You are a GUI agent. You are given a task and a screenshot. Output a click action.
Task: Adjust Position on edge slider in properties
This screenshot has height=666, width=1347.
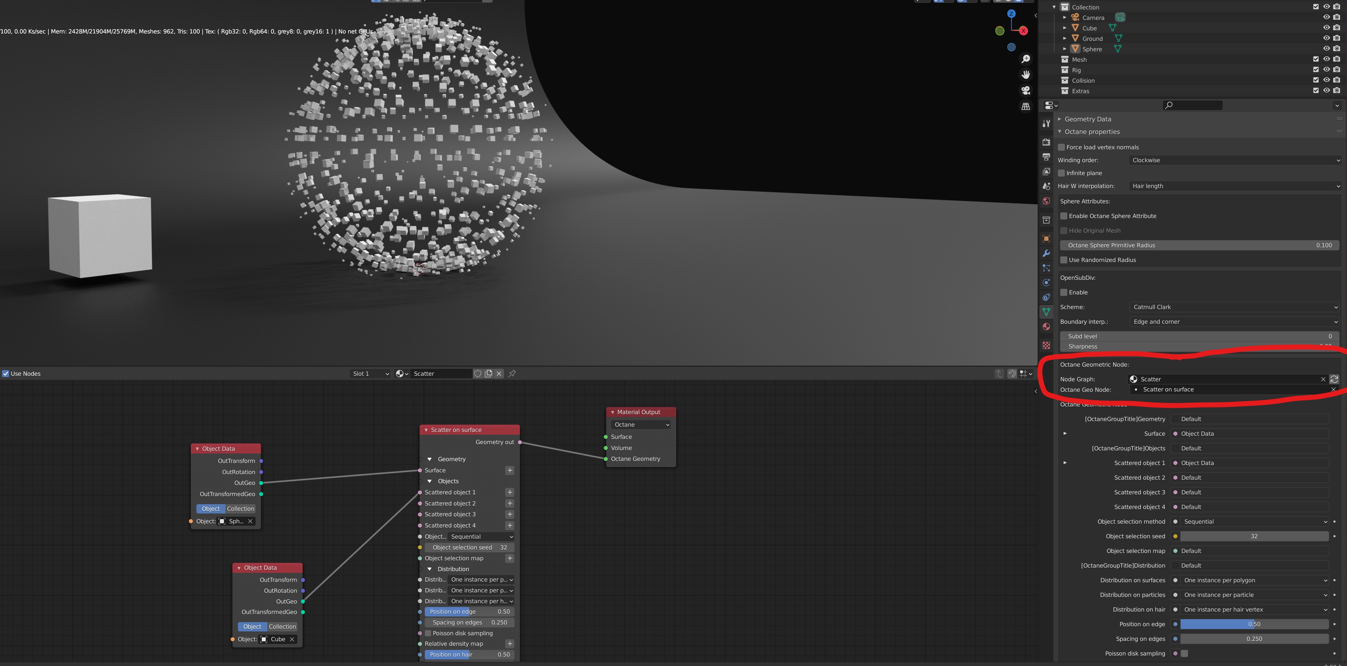tap(1254, 624)
